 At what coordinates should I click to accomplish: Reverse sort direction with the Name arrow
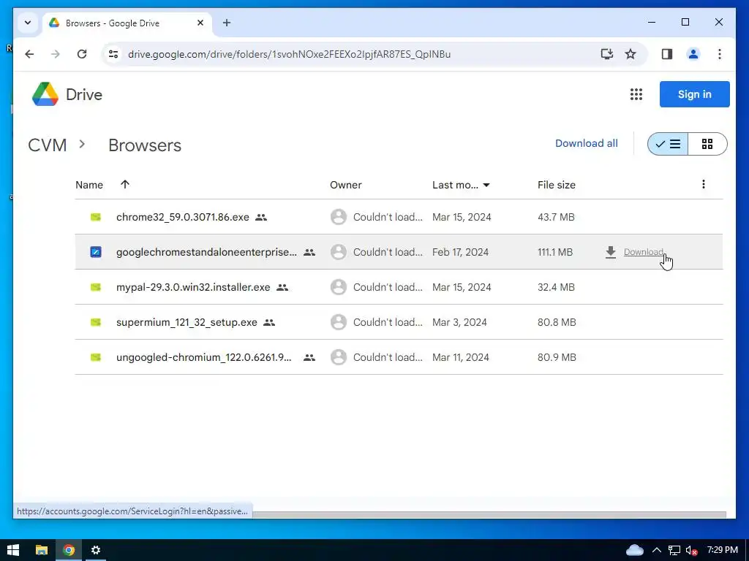(x=125, y=185)
